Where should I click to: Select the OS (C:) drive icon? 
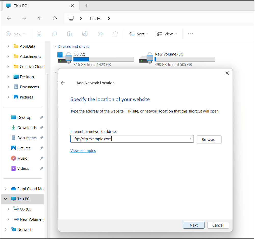pos(65,58)
